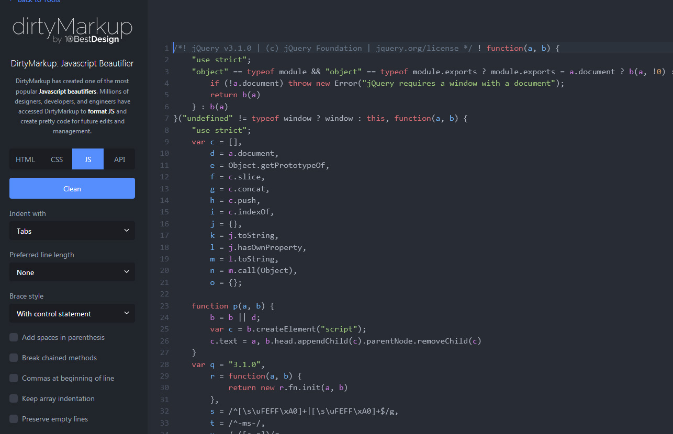Expand the Preferred line length dropdown

72,272
